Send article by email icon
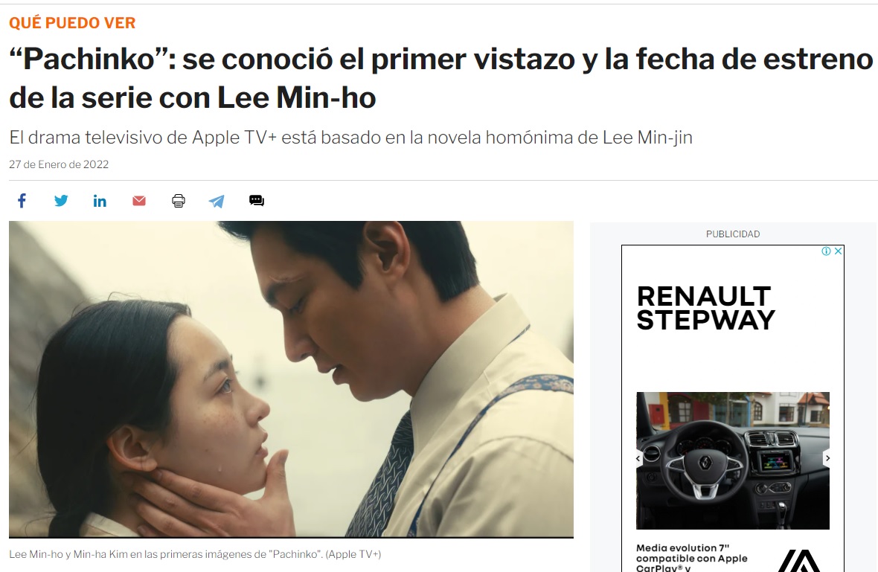Viewport: 878px width, 572px height. [x=139, y=200]
